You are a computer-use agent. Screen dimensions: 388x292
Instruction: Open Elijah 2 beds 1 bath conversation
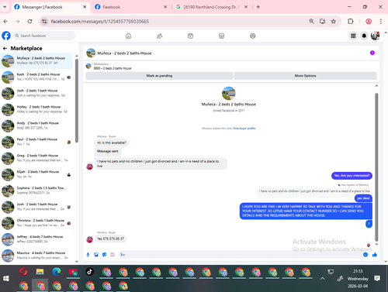(x=36, y=174)
